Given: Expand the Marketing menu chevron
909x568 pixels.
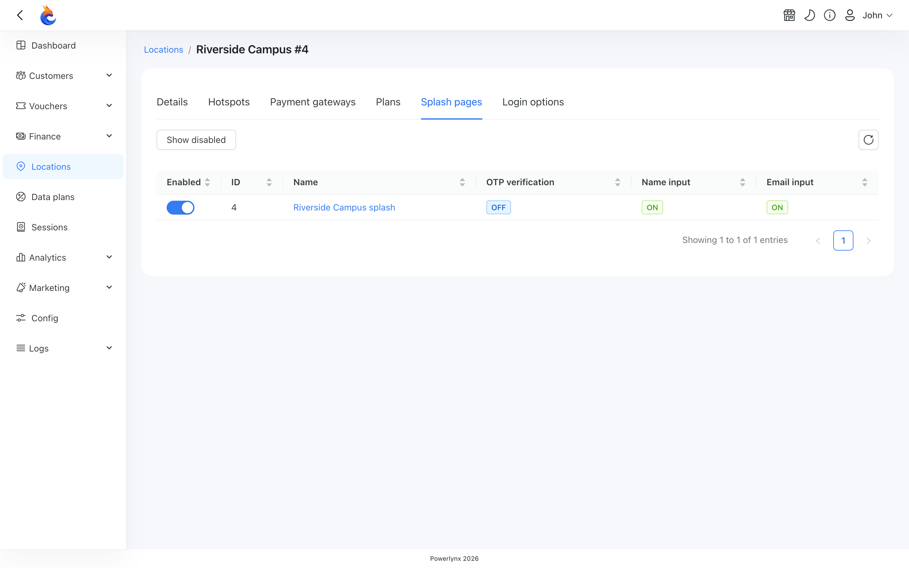Looking at the screenshot, I should coord(109,287).
